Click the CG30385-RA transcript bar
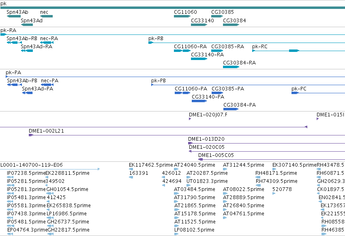 pyautogui.click(x=217, y=51)
